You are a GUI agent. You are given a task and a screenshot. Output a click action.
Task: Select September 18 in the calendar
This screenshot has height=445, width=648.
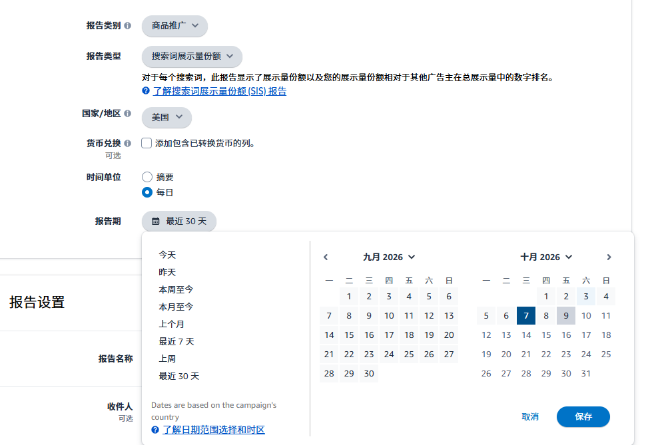409,335
